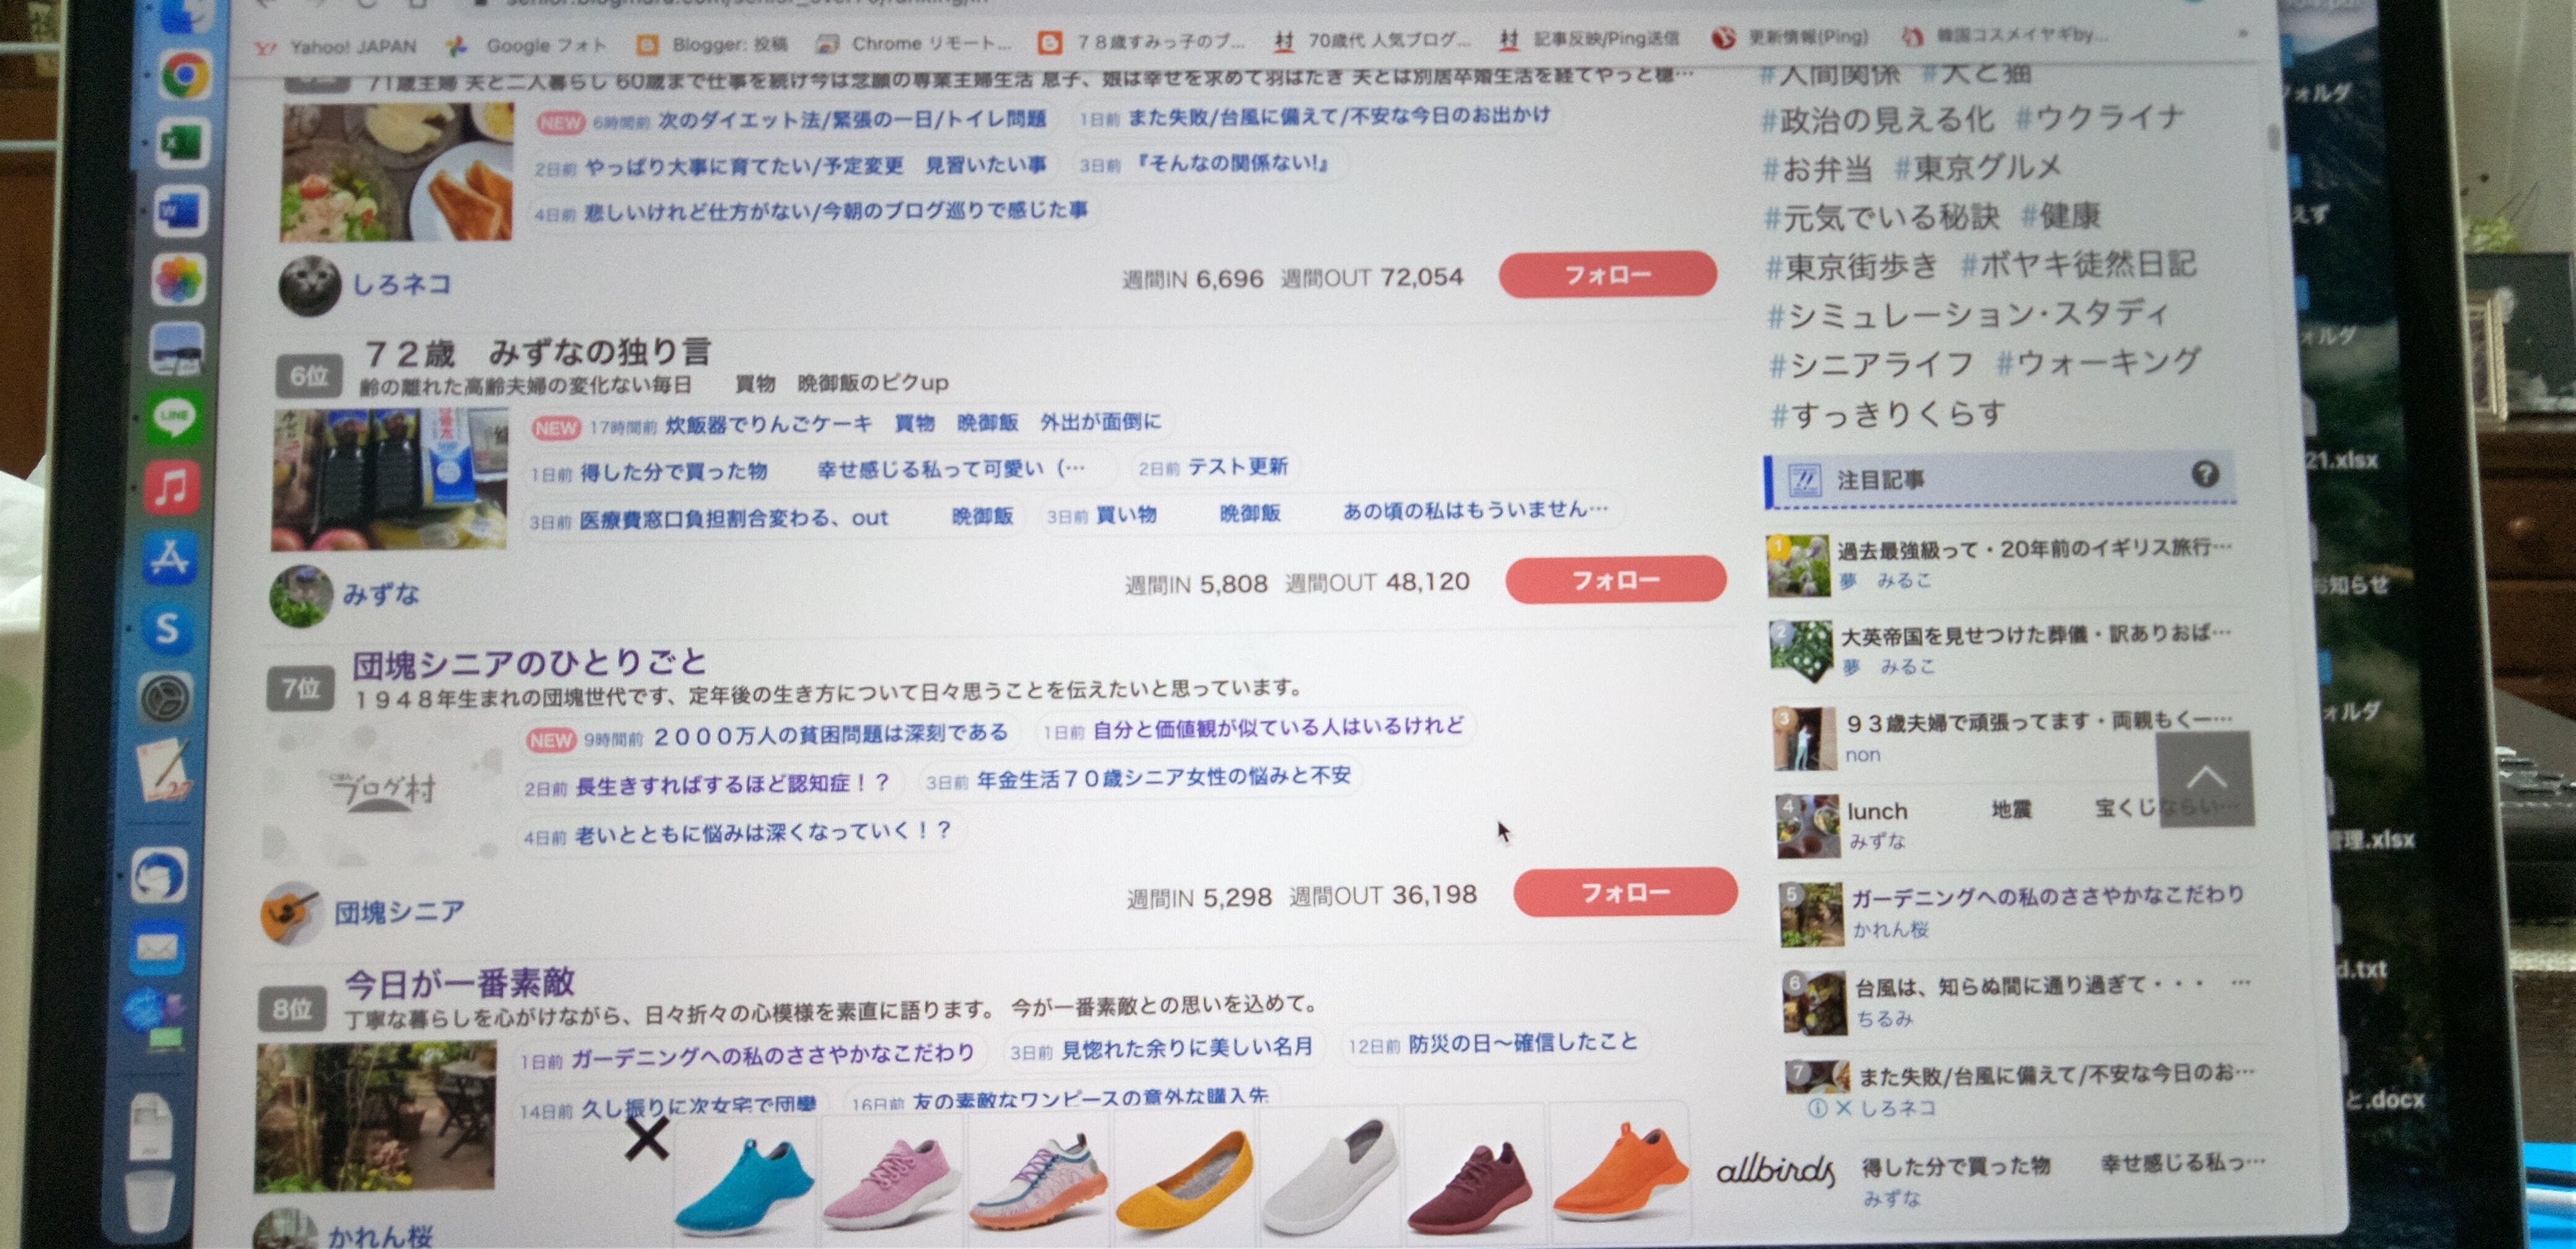Follow 団塊シニア blog

point(1625,892)
